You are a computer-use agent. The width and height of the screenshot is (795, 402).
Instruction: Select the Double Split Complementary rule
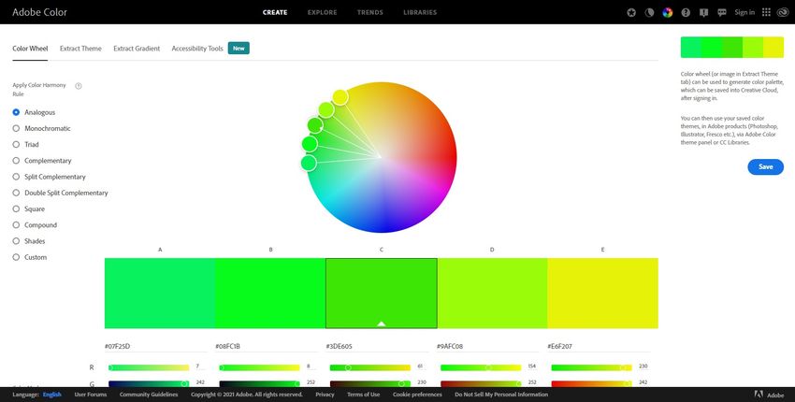pos(61,194)
